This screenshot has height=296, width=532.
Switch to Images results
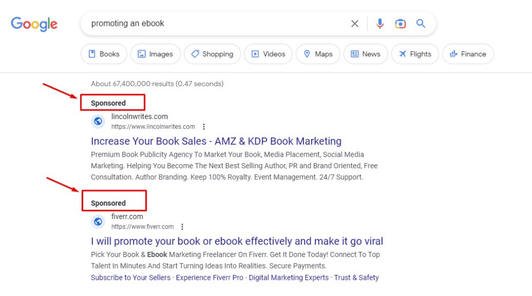point(155,54)
